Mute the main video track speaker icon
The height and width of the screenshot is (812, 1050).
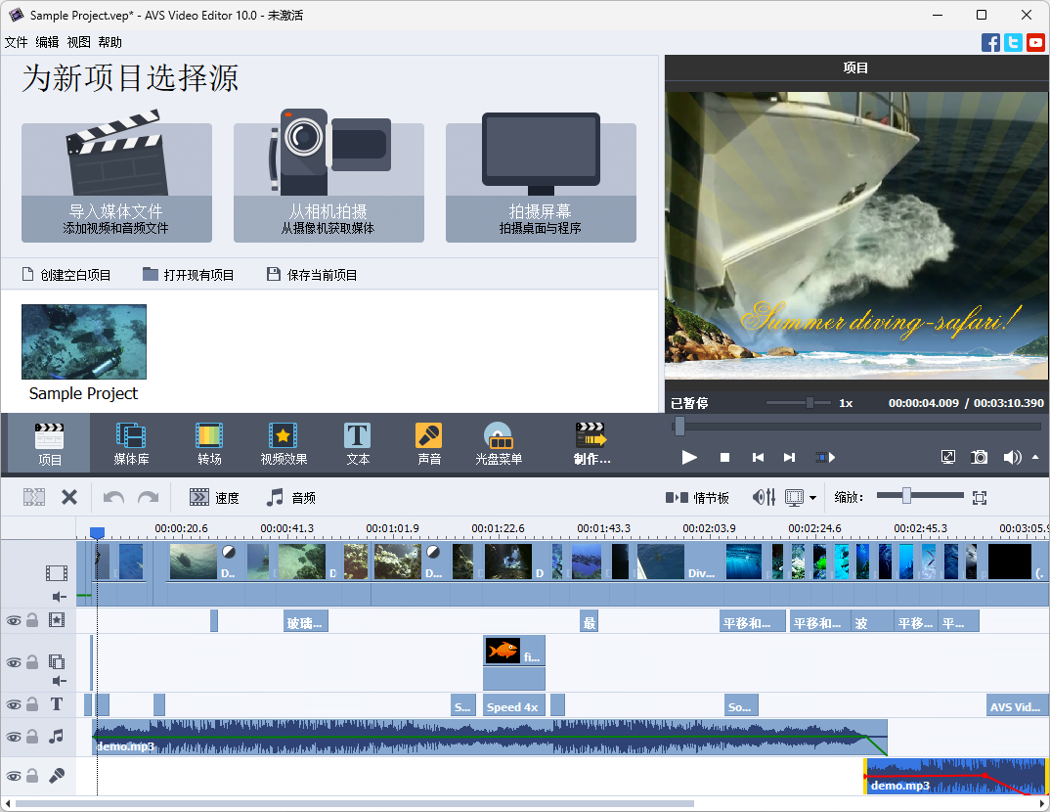(x=56, y=596)
